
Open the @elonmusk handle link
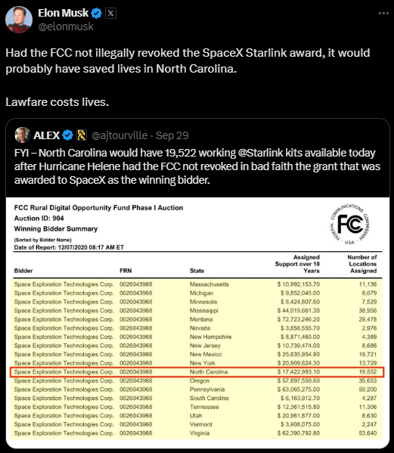(x=66, y=26)
